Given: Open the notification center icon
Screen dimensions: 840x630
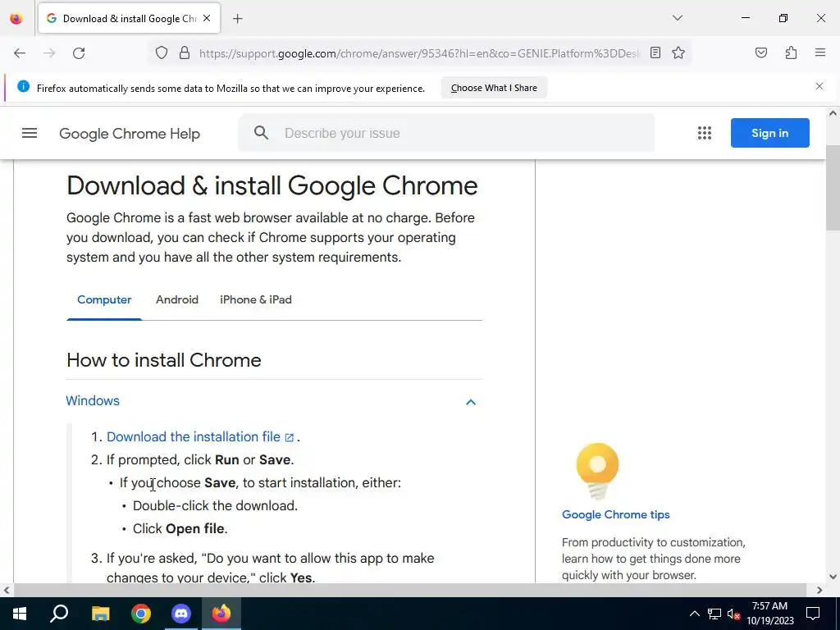Looking at the screenshot, I should [x=813, y=614].
